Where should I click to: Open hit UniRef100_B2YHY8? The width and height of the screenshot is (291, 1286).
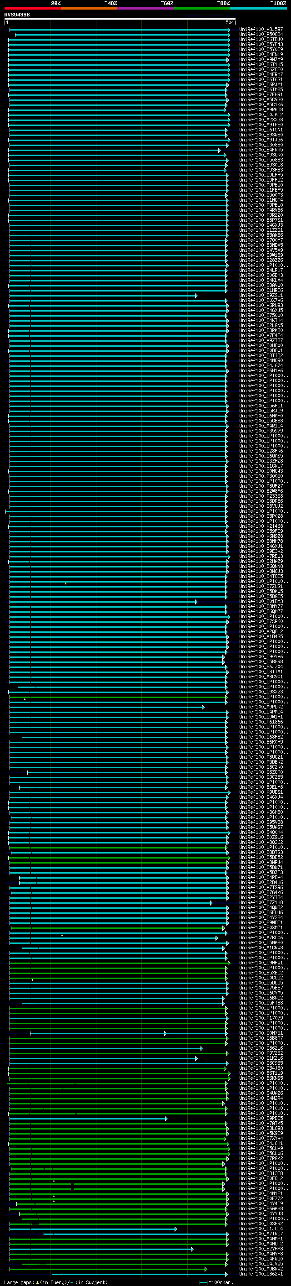[x=261, y=1249]
